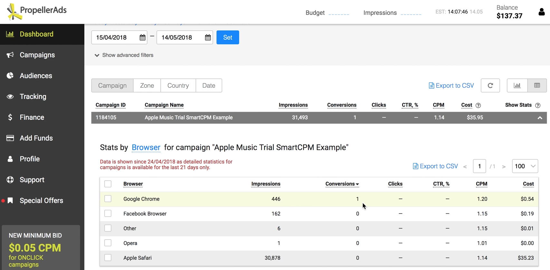Click Google Chrome cost $0.54
Image resolution: width=550 pixels, height=270 pixels.
(x=527, y=199)
